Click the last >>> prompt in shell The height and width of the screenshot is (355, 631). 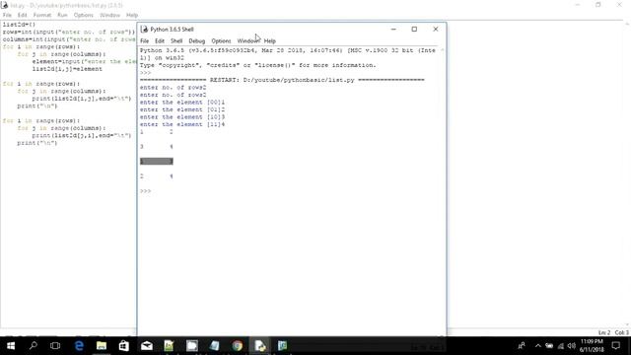point(145,191)
